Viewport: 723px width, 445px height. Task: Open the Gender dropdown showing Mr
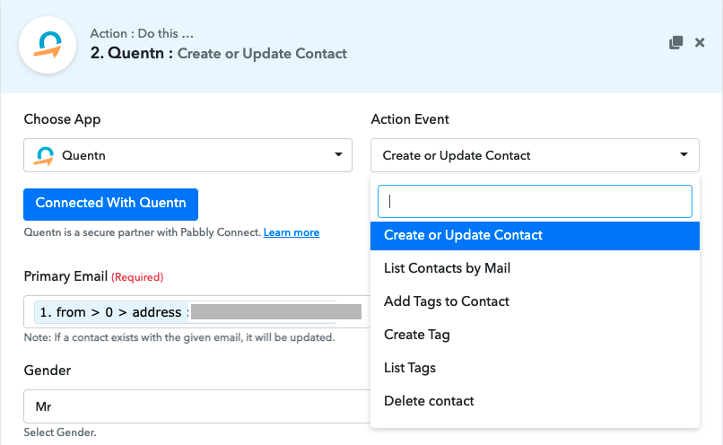coord(196,406)
